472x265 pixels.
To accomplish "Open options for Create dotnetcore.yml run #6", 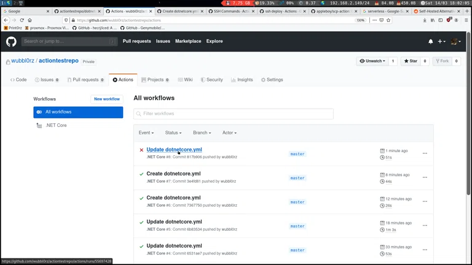I will coord(425,201).
